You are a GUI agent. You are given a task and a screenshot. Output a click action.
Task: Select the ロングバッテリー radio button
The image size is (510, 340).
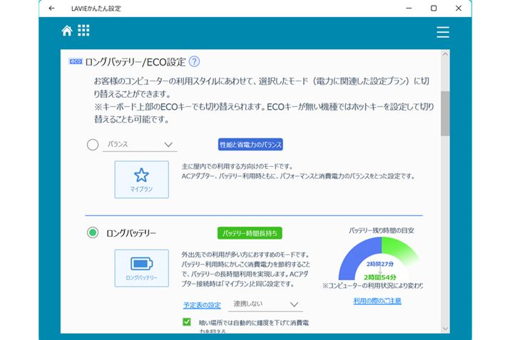point(93,232)
